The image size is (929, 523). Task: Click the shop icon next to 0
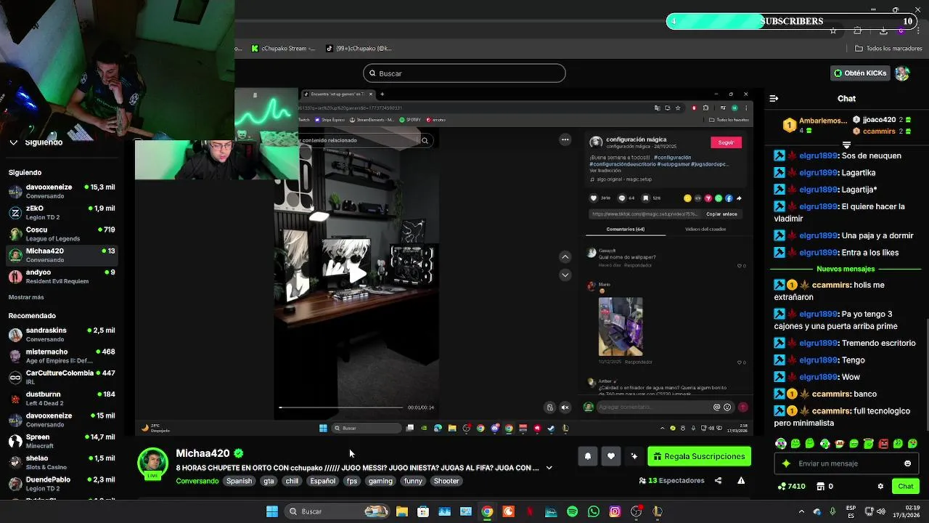coord(821,486)
